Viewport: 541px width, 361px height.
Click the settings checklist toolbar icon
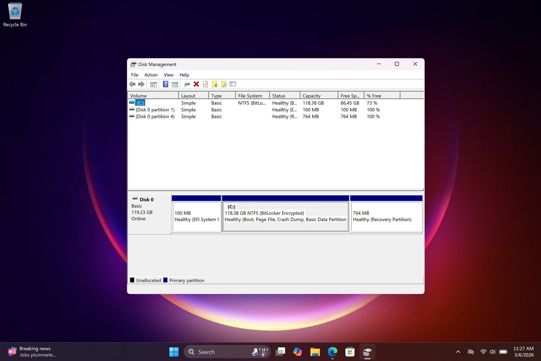[x=233, y=84]
